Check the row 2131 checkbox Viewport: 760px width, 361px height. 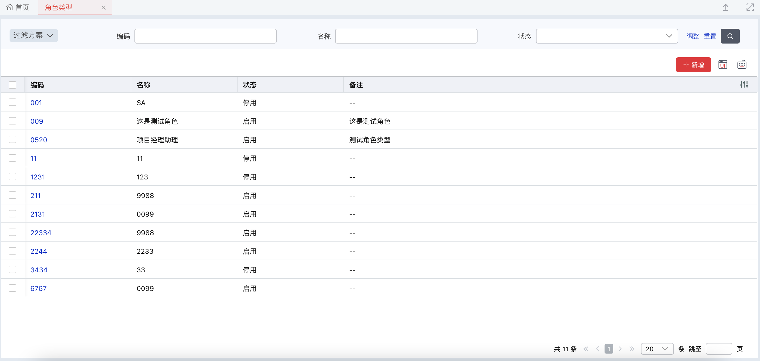tap(12, 214)
